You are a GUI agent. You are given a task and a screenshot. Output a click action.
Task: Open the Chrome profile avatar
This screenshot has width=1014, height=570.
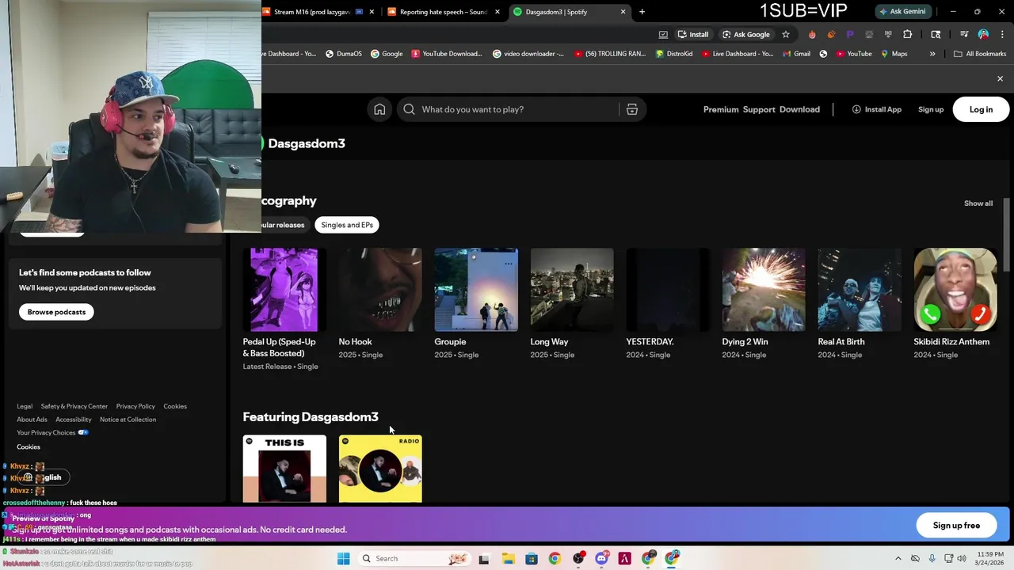tap(983, 34)
